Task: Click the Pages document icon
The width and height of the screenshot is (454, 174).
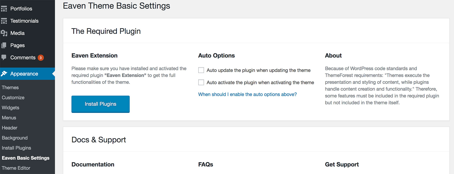Action: pos(4,45)
